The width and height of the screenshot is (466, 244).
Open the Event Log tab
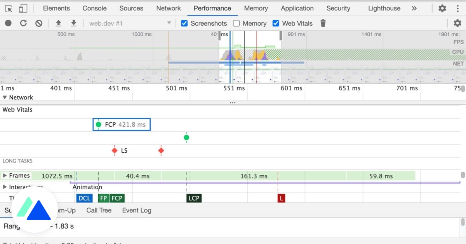tap(136, 210)
